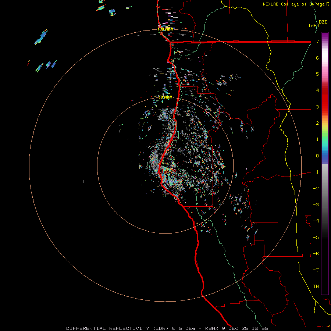
Task: Click the 5 value on the color scale
Action: click(x=317, y=74)
